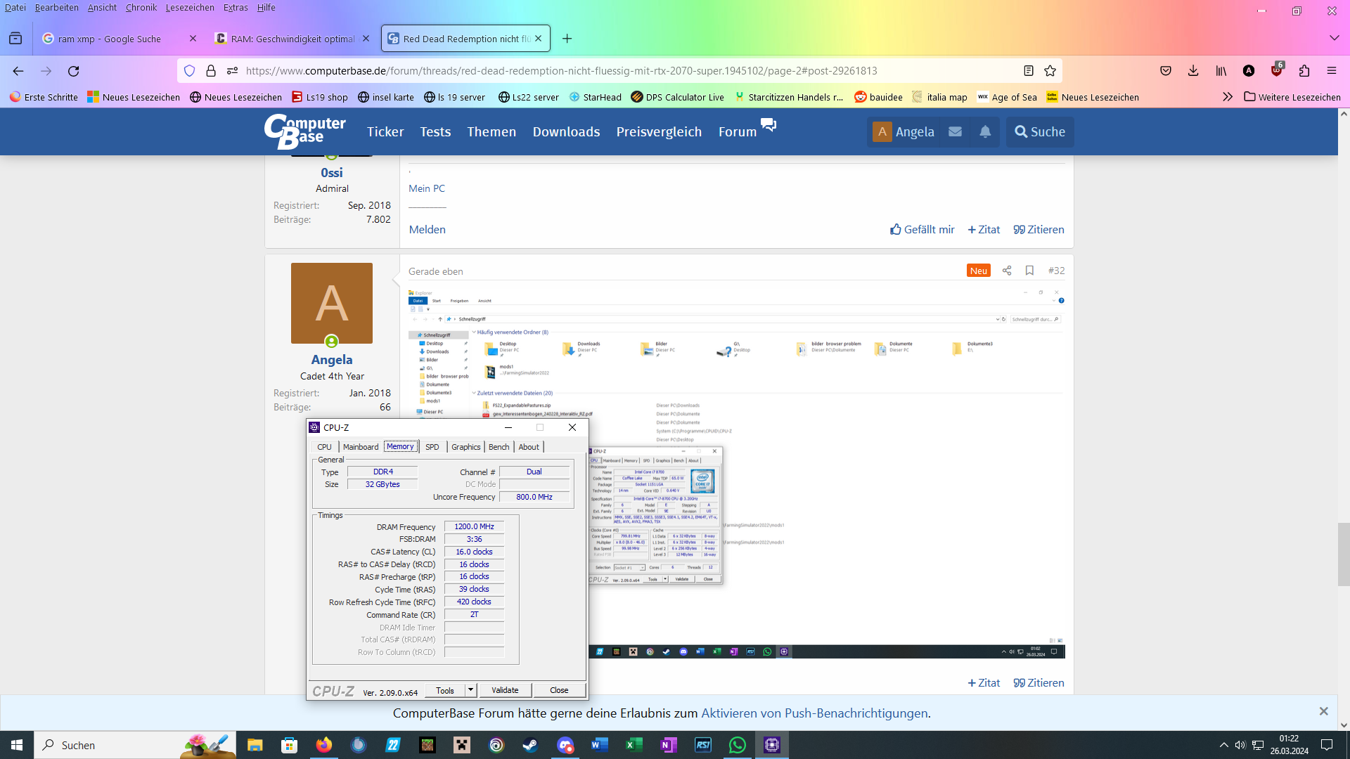Dismiss the push notification banner with X

click(1323, 711)
